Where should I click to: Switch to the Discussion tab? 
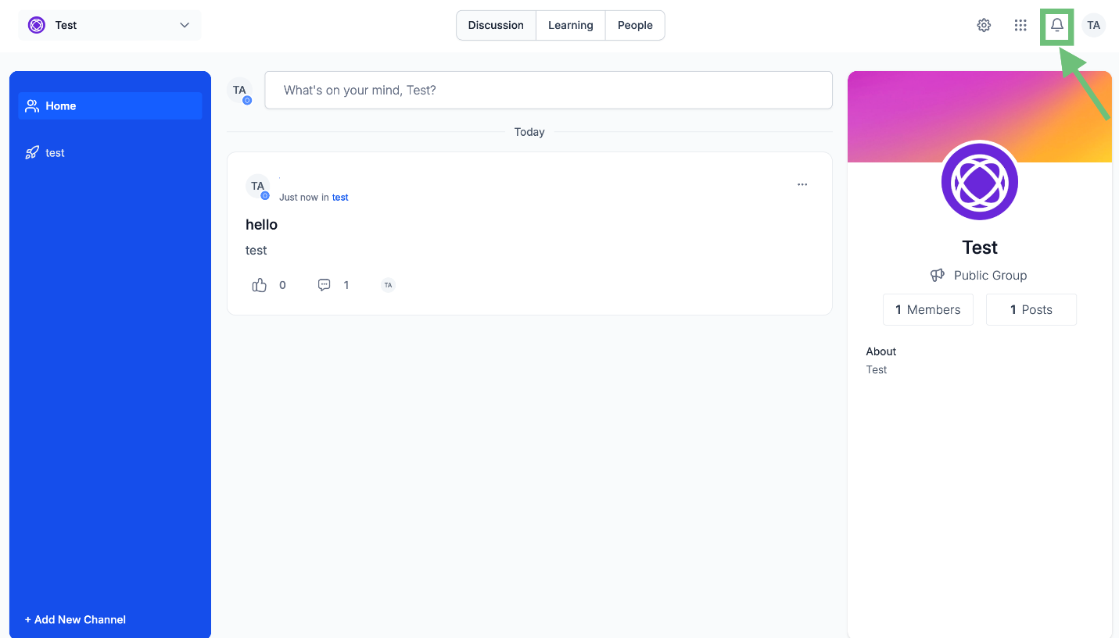pos(496,25)
